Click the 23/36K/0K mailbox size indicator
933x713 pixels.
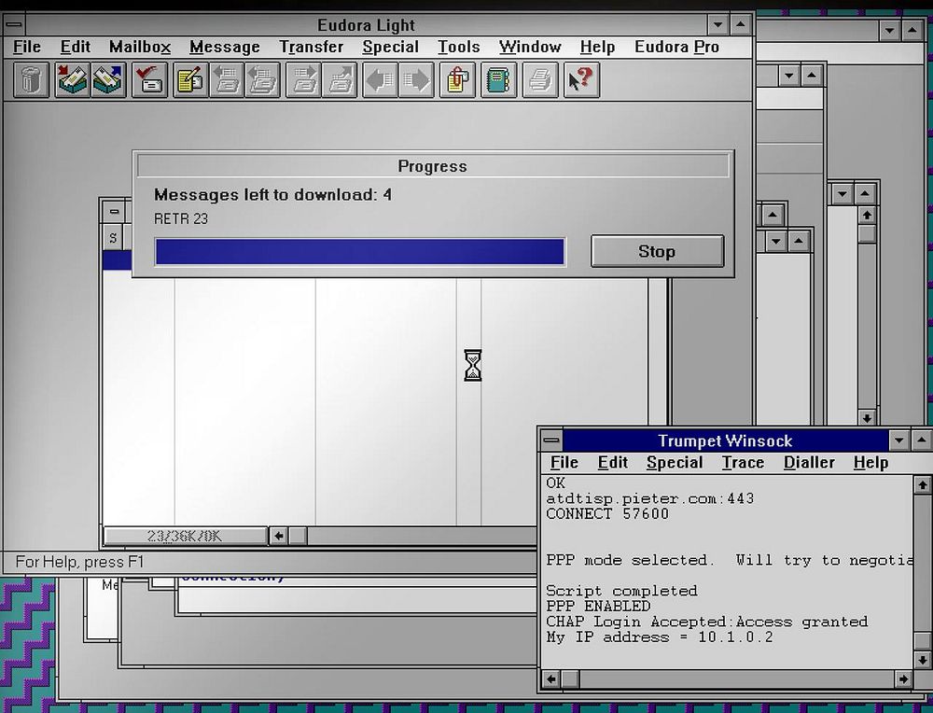[x=185, y=537]
